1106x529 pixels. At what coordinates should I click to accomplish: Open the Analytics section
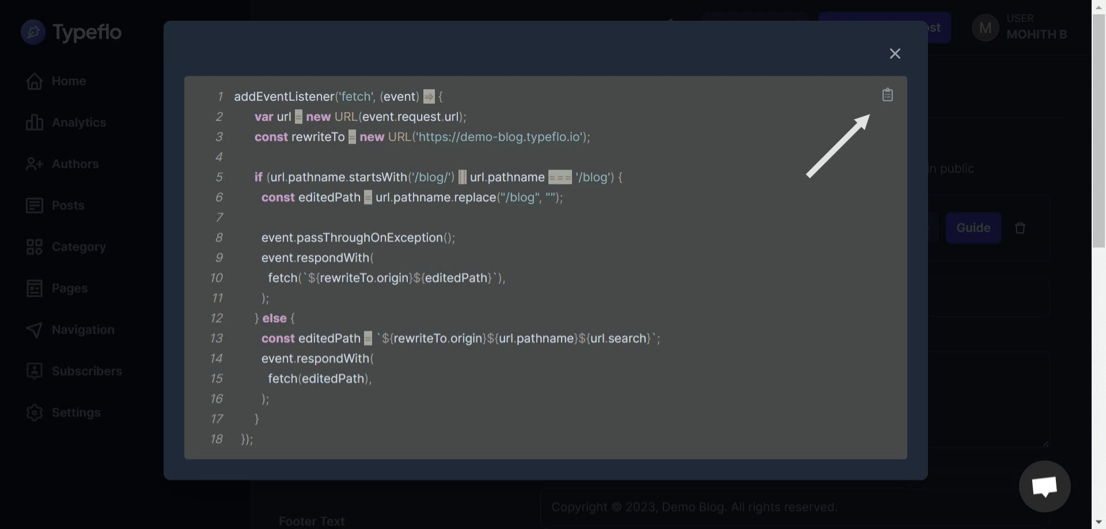[78, 123]
